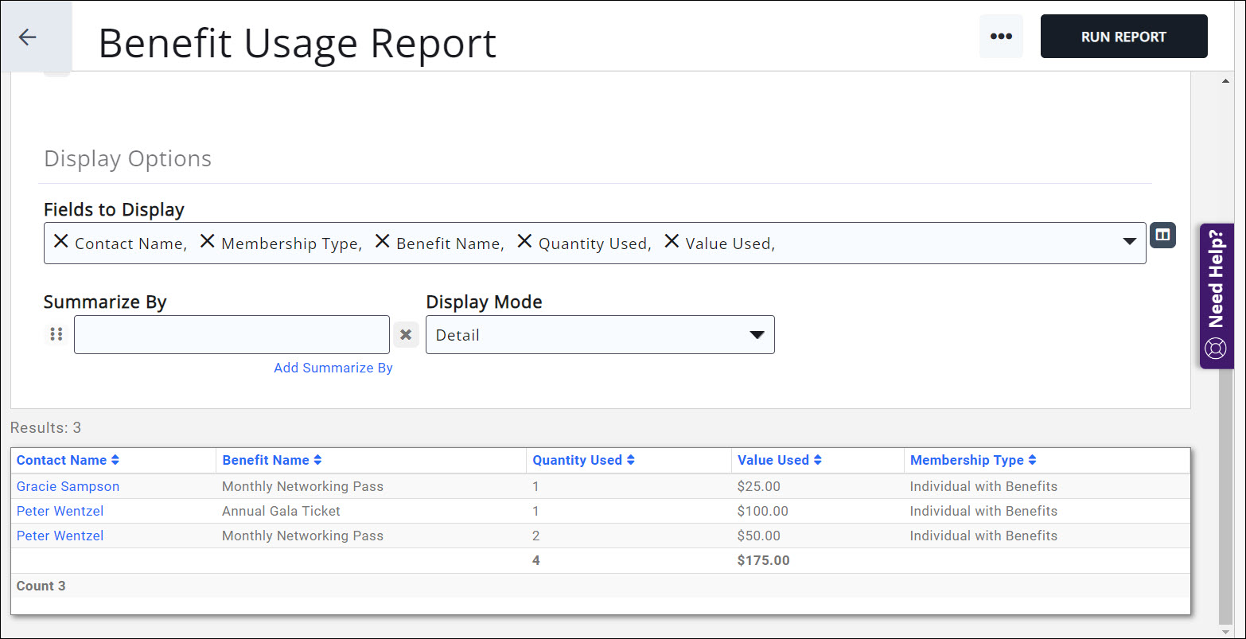Expand the Fields to Display dropdown arrow
1246x639 pixels.
pyautogui.click(x=1129, y=242)
